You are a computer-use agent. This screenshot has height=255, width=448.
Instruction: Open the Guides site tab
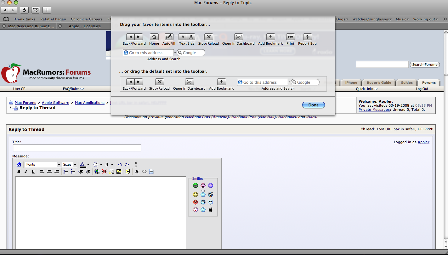[x=406, y=82]
